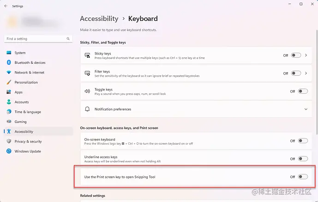This screenshot has width=318, height=202.
Task: Open System settings via its icon
Action: [9, 53]
